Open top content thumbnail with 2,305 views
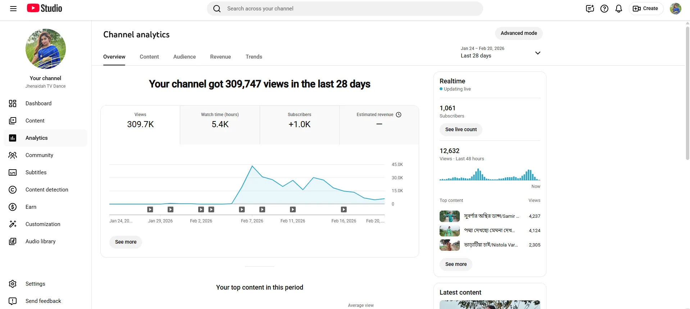The image size is (690, 309). [450, 245]
